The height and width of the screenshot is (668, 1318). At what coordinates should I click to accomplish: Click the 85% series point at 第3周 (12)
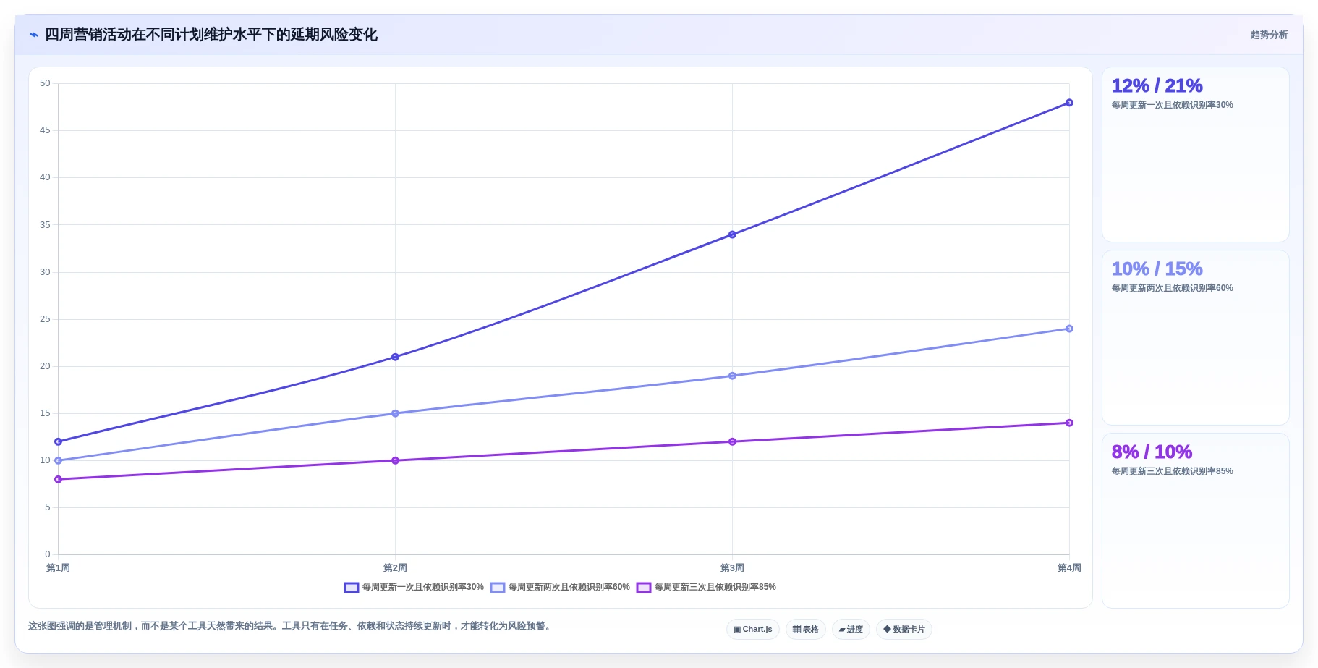732,441
